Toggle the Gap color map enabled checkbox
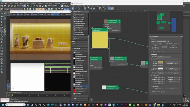 (179, 68)
